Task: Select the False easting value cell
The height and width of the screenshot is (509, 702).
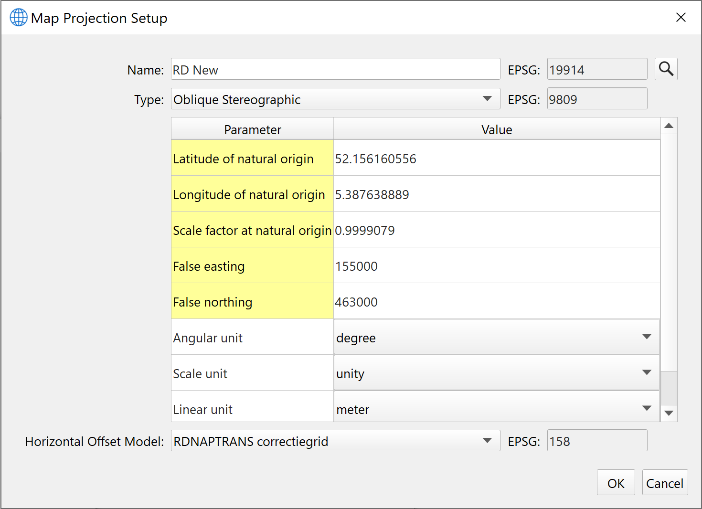Action: [496, 266]
